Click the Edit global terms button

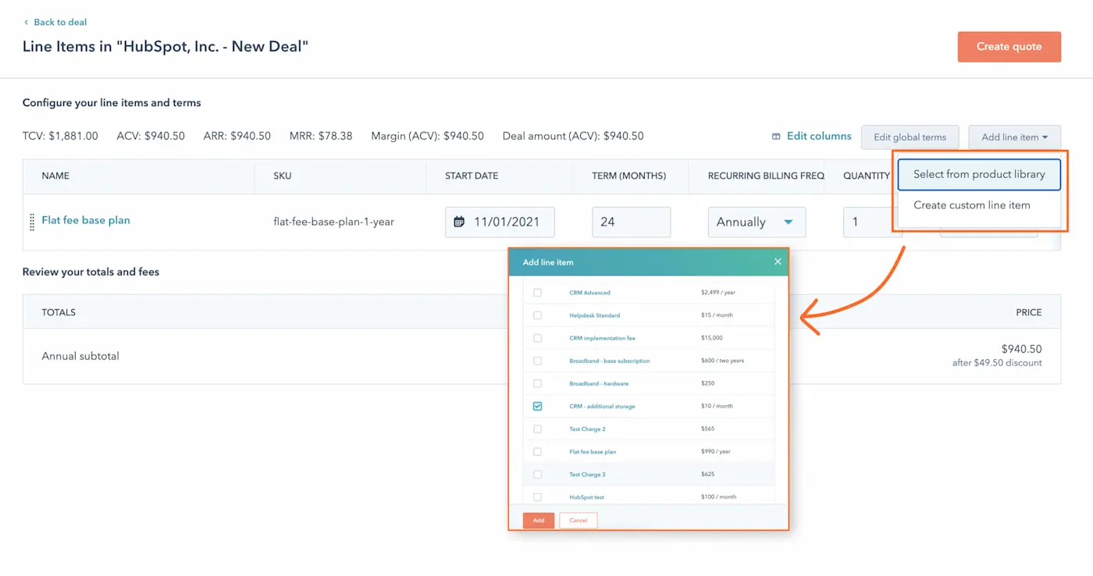910,137
